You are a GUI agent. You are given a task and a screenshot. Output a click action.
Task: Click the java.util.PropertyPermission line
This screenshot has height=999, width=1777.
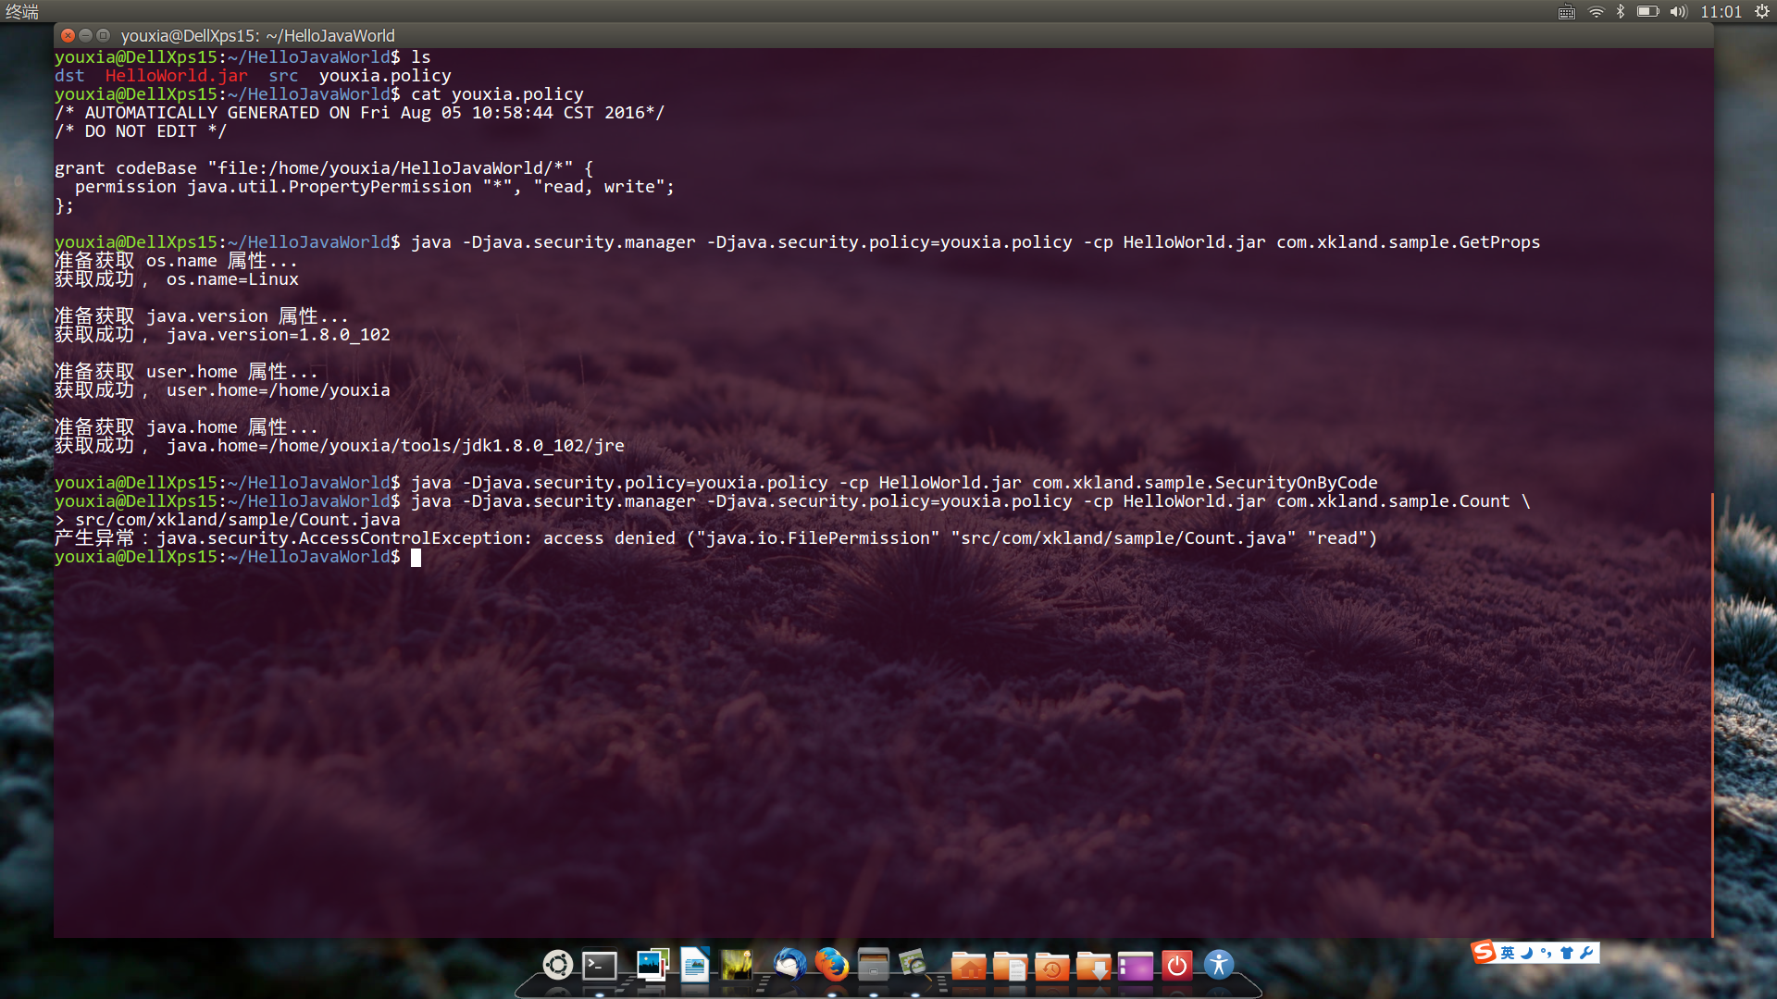point(375,187)
